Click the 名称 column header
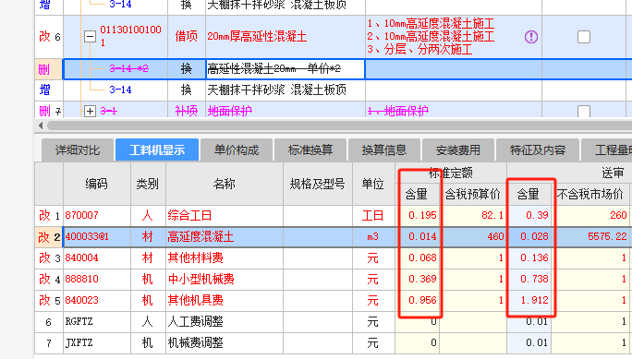The width and height of the screenshot is (632, 359). pos(225,184)
